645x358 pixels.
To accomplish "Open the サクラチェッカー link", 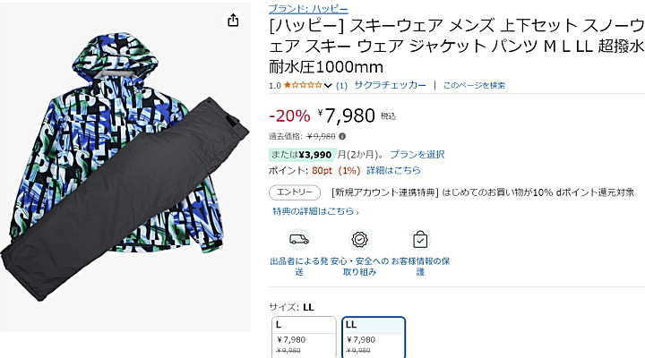I will point(390,85).
